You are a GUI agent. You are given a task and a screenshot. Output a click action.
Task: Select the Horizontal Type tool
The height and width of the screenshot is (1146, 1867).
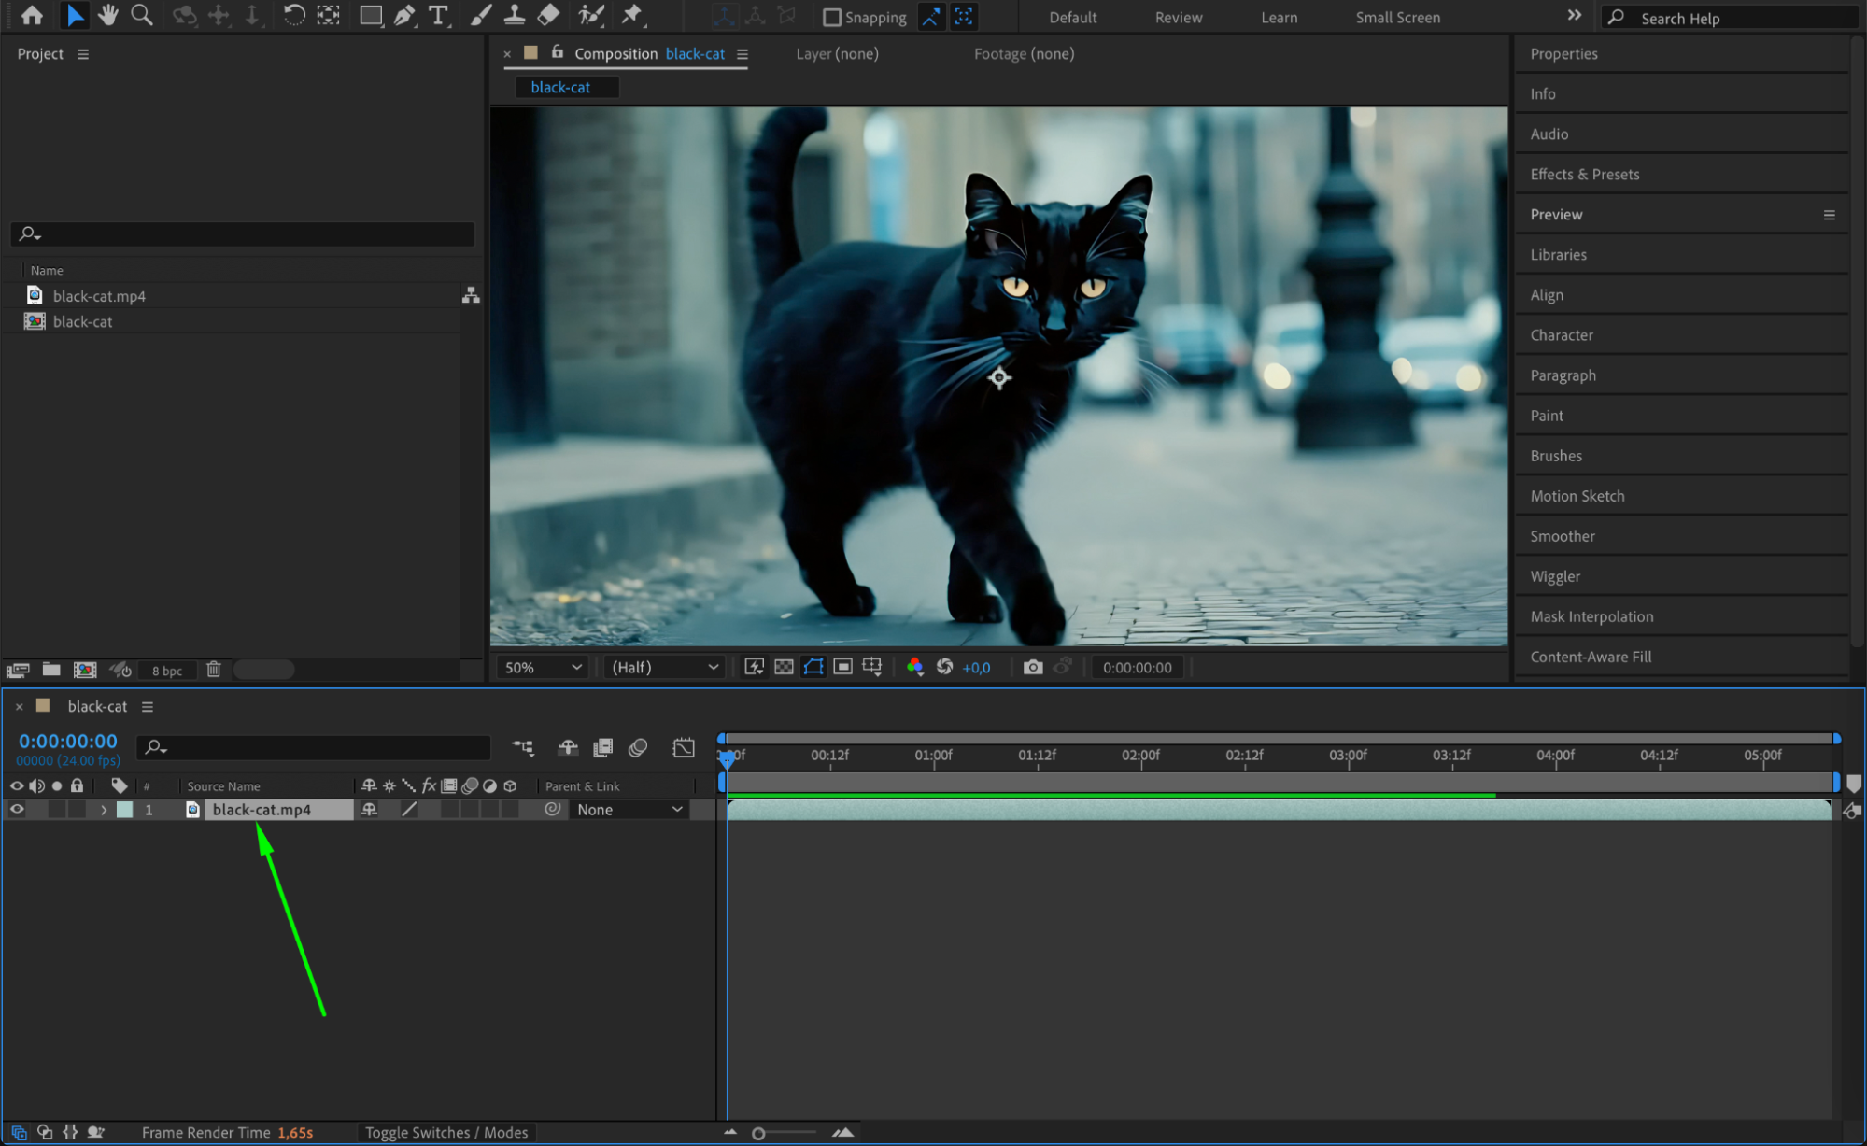[437, 15]
